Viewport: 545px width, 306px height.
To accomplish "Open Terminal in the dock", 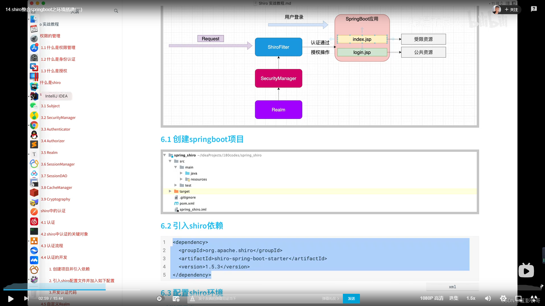I will 34,231.
